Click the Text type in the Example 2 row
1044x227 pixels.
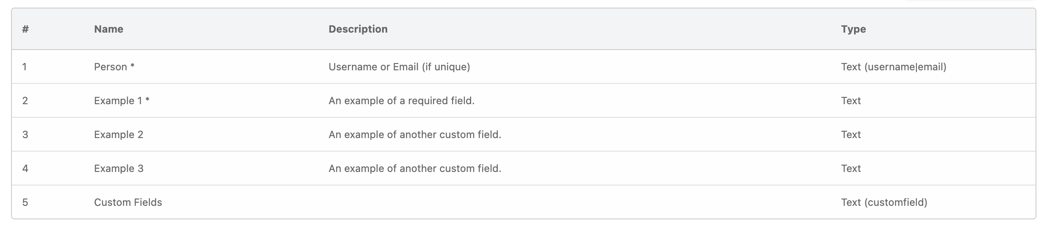(851, 135)
